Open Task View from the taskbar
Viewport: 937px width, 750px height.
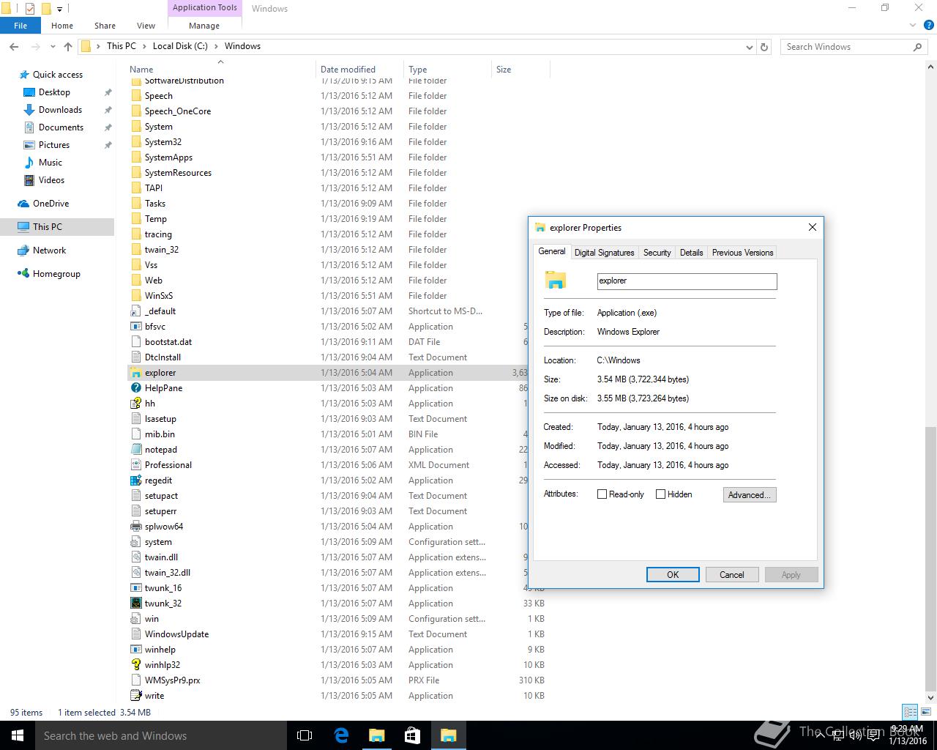tap(305, 735)
